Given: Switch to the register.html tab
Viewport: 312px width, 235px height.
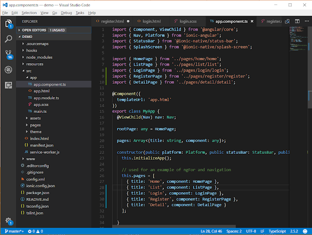Looking at the screenshot, I should point(112,21).
